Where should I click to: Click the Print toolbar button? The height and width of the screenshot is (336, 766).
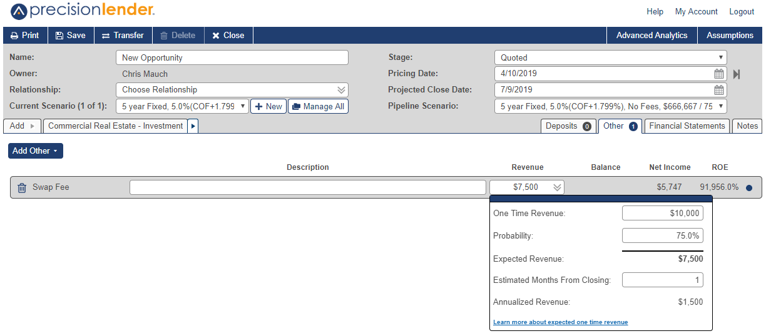pyautogui.click(x=25, y=36)
